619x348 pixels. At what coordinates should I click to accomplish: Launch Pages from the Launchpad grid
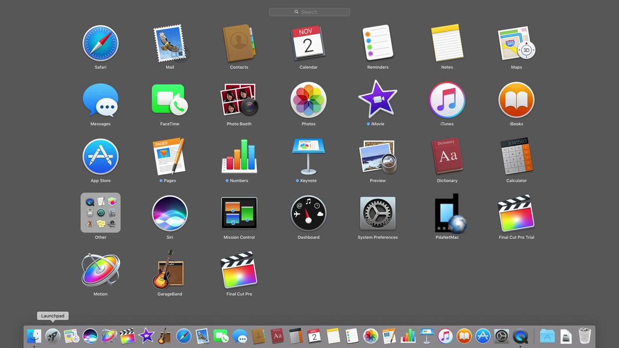click(170, 157)
